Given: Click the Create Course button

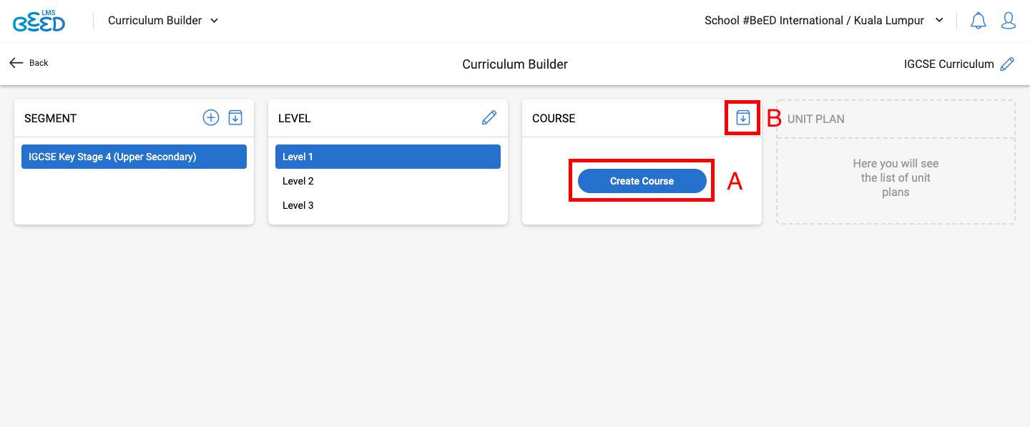Looking at the screenshot, I should pyautogui.click(x=642, y=181).
